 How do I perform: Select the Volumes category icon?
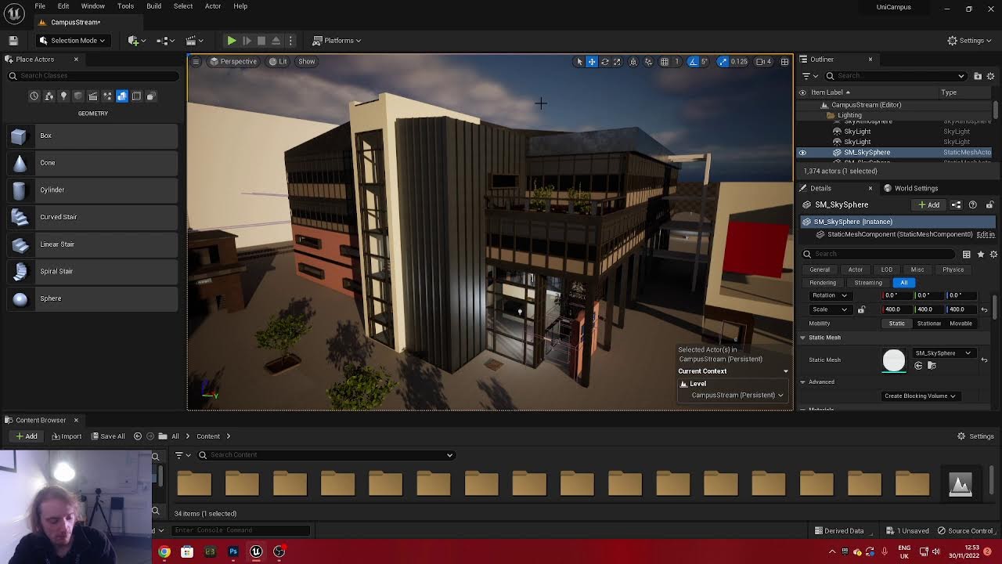[136, 96]
